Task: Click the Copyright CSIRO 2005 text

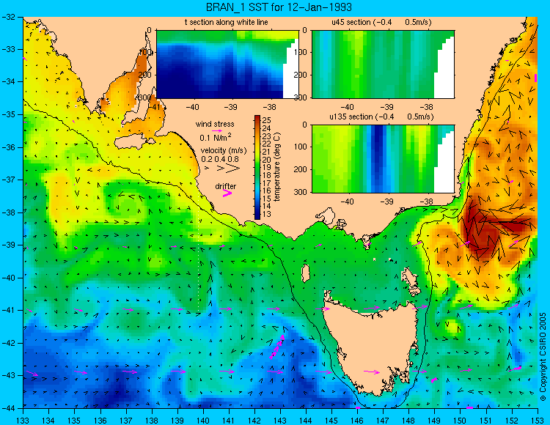Action: pos(543,357)
